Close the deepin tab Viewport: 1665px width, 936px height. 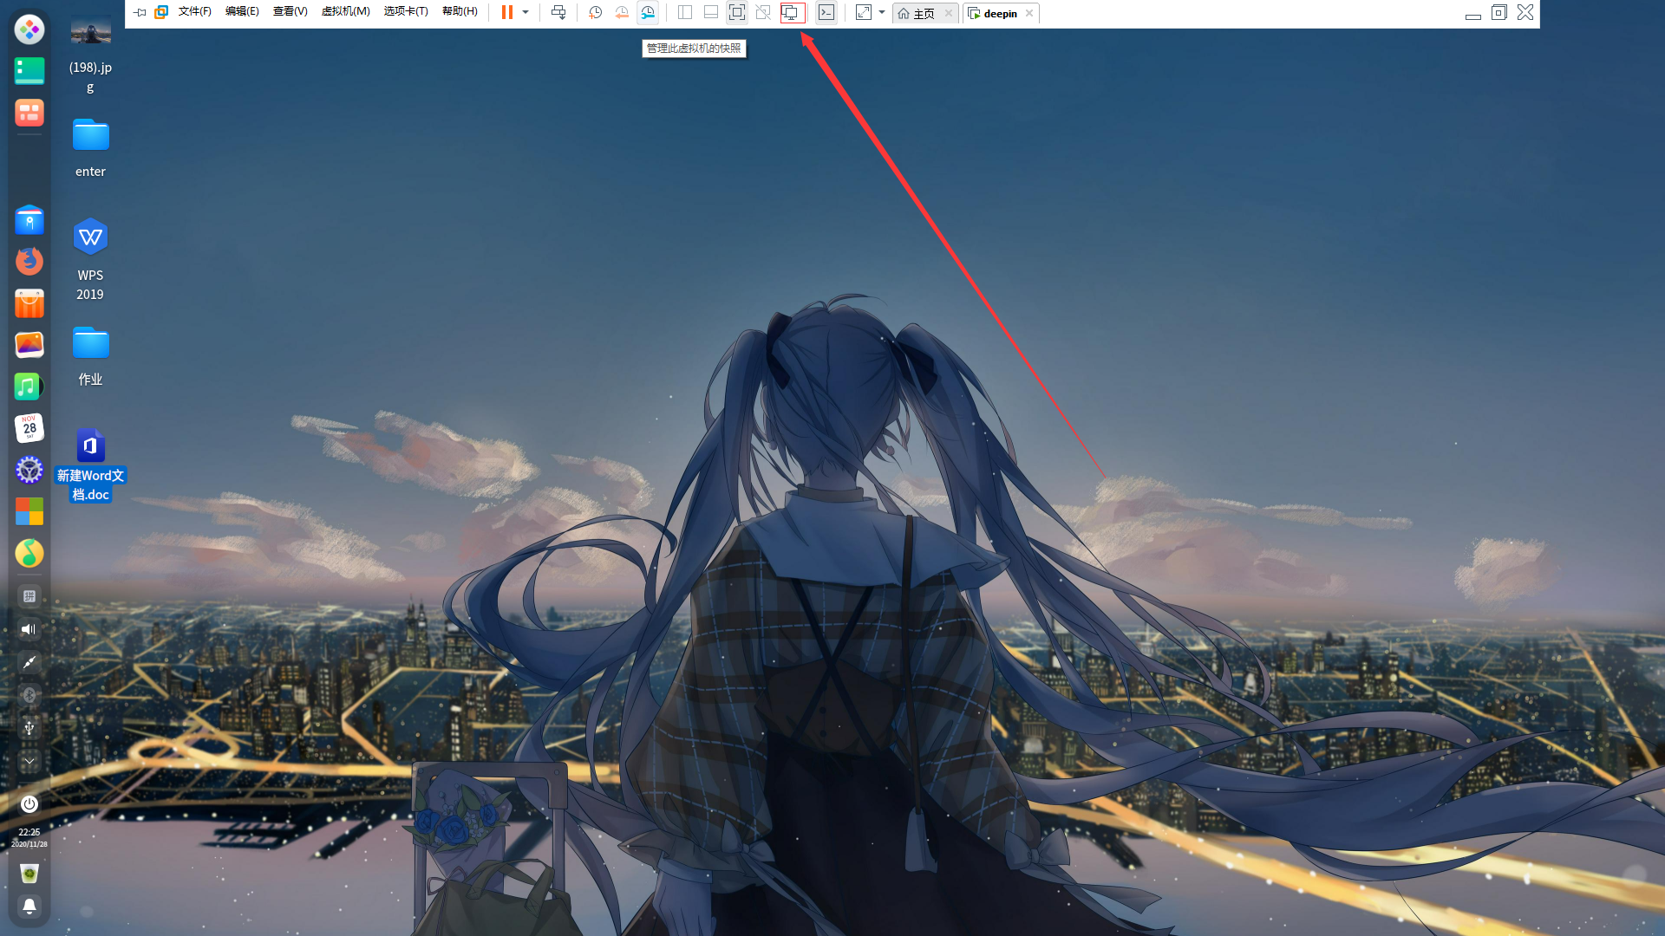(1029, 13)
